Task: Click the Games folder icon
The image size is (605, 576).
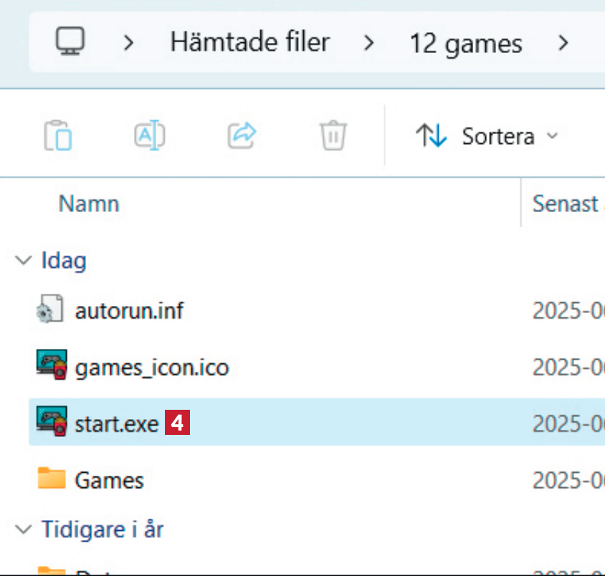Action: click(52, 479)
